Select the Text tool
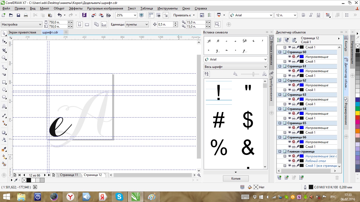 [x=4, y=107]
